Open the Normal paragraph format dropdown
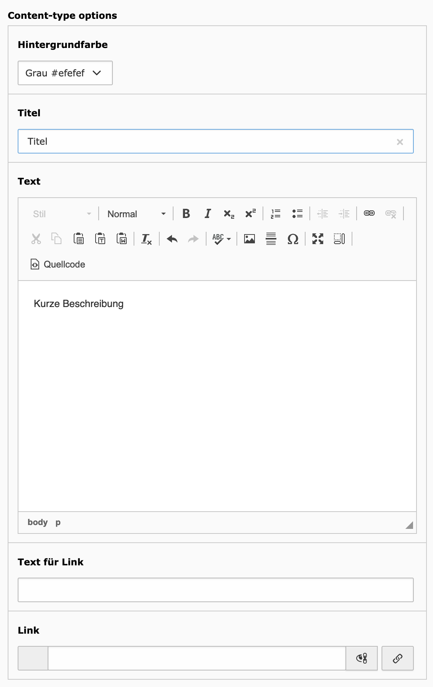Screen dimensions: 433x687 [x=136, y=214]
